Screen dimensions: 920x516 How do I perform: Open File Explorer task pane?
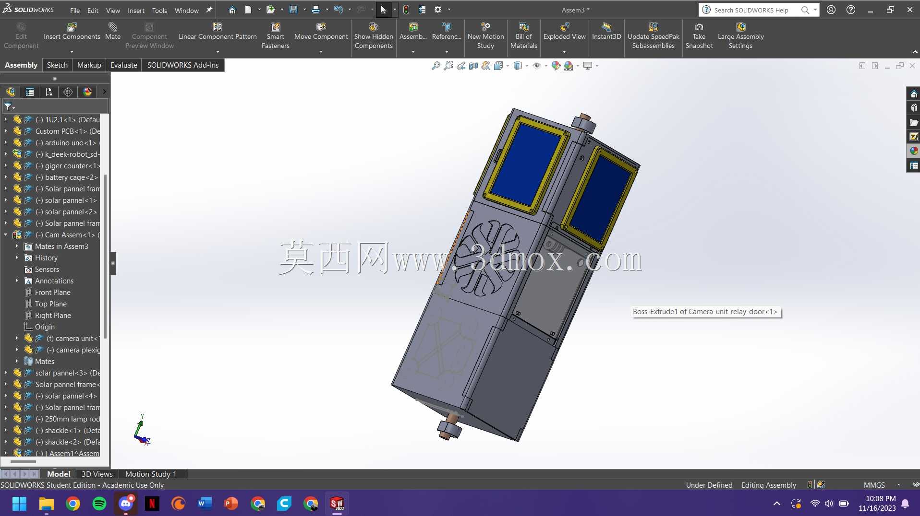pyautogui.click(x=914, y=123)
